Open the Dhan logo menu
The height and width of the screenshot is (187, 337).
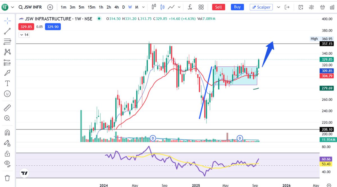(x=5, y=7)
